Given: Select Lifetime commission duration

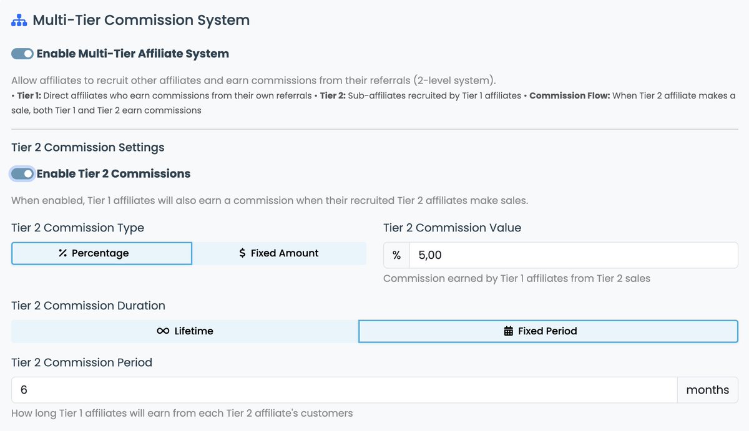Looking at the screenshot, I should tap(185, 331).
